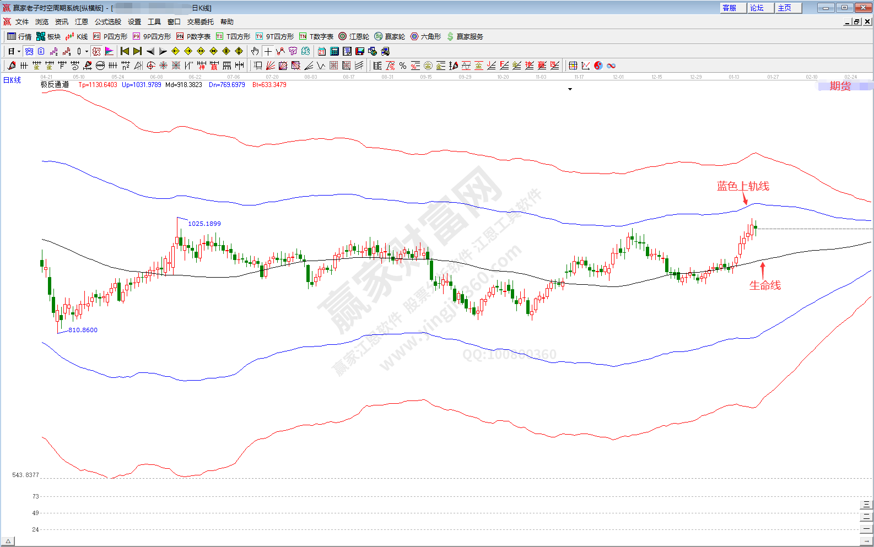Open the 交易委托 menu
Screen dimensions: 874x547
200,22
